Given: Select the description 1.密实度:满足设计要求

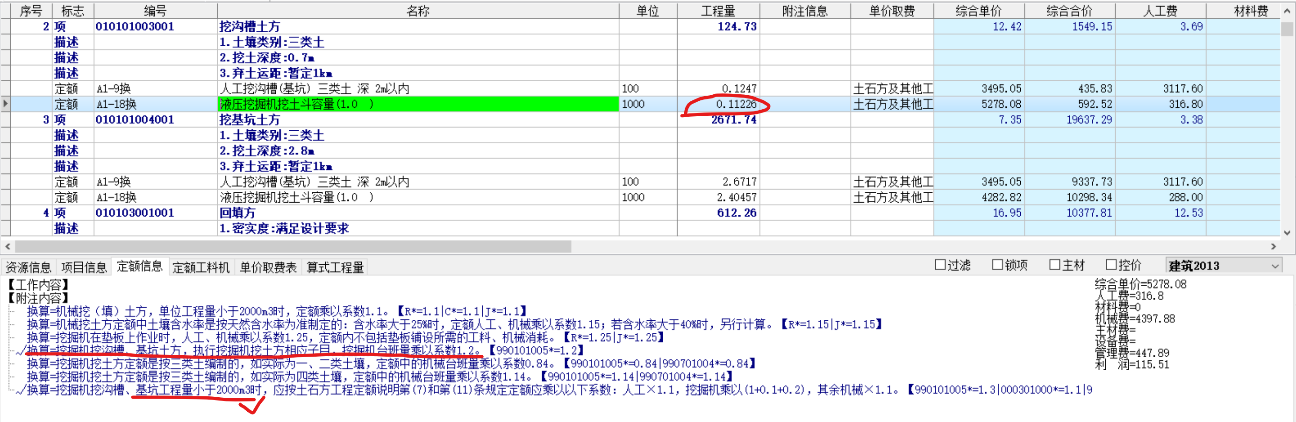Looking at the screenshot, I should 418,229.
